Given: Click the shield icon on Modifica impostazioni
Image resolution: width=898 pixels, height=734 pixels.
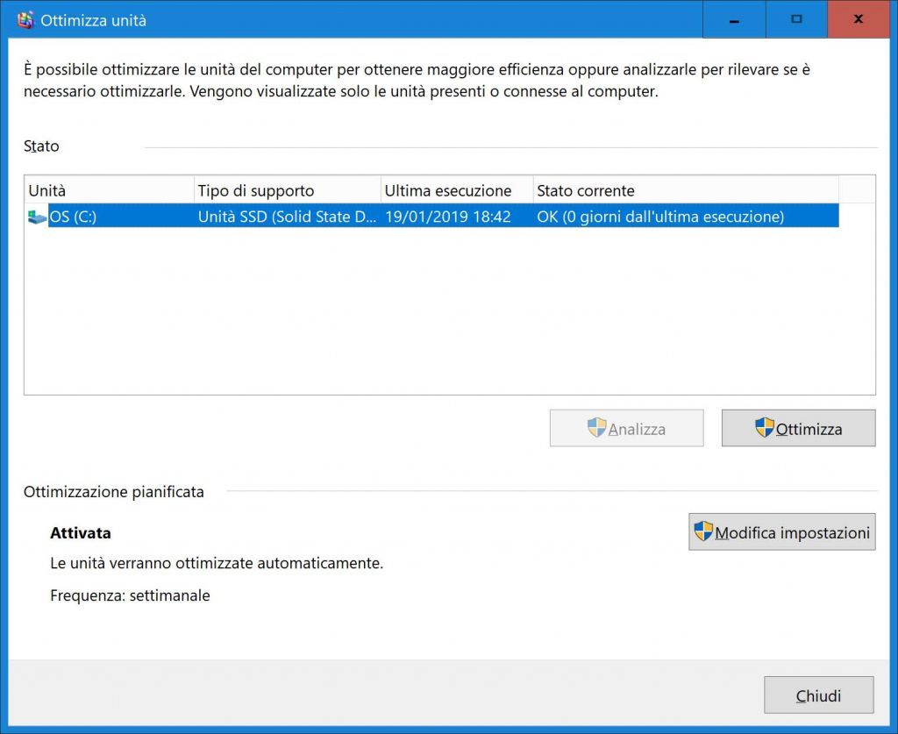Looking at the screenshot, I should click(x=702, y=531).
